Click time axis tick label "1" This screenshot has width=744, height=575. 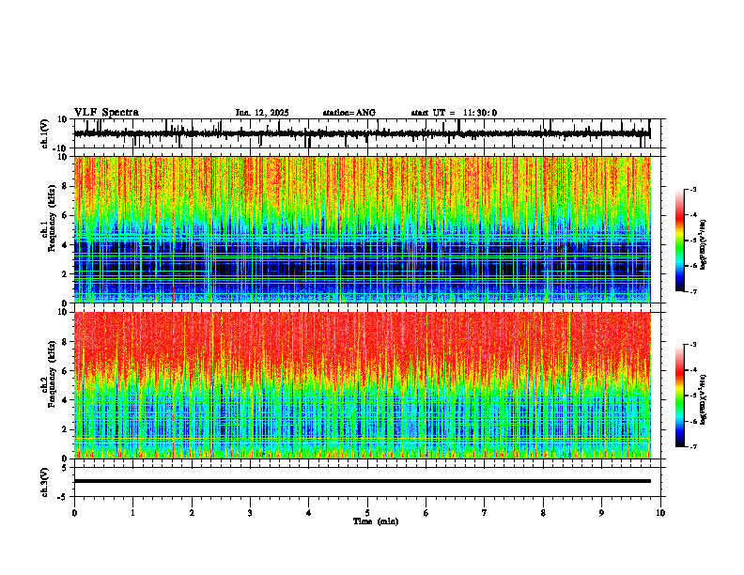click(132, 513)
